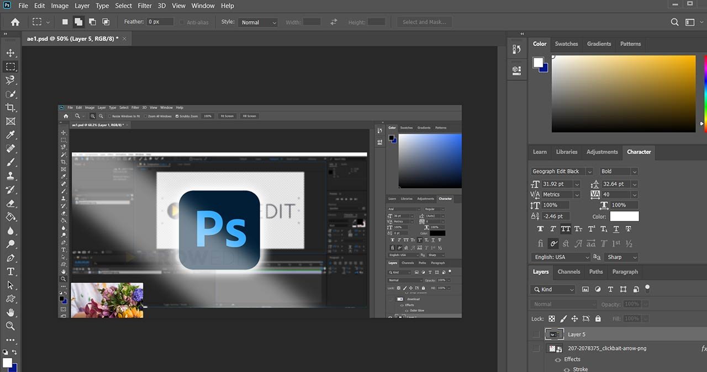Open the font style dropdown showing Bold
Viewport: 707px width, 372px height.
(x=619, y=172)
